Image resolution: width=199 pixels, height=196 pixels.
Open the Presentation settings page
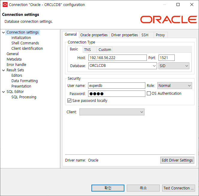[21, 86]
